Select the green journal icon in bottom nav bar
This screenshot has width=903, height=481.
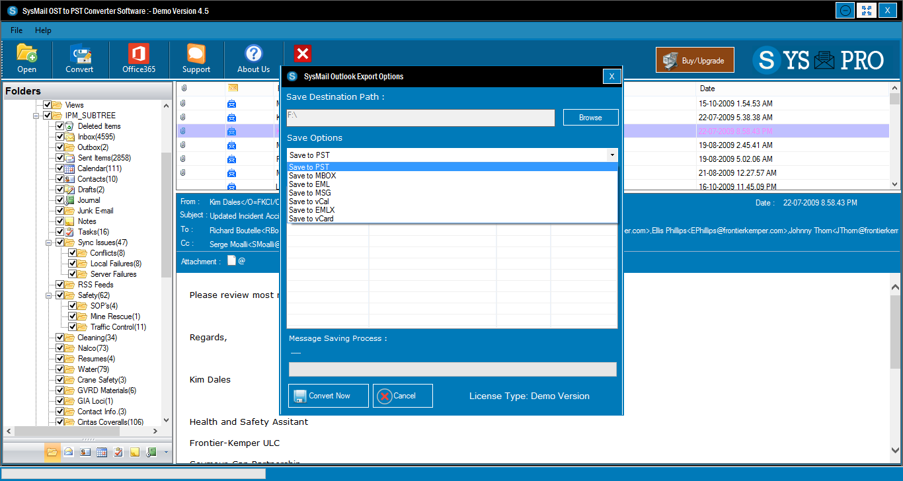point(151,452)
